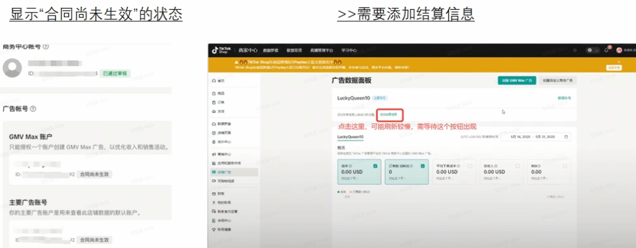
Task: Click the calendar icon in date field
Action: click(566, 137)
